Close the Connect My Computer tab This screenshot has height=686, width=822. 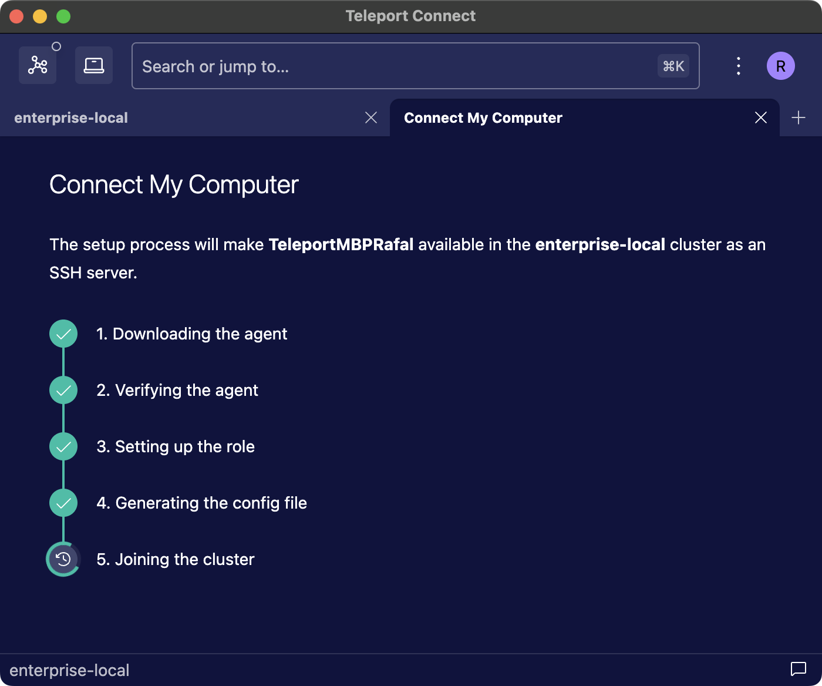(x=761, y=117)
